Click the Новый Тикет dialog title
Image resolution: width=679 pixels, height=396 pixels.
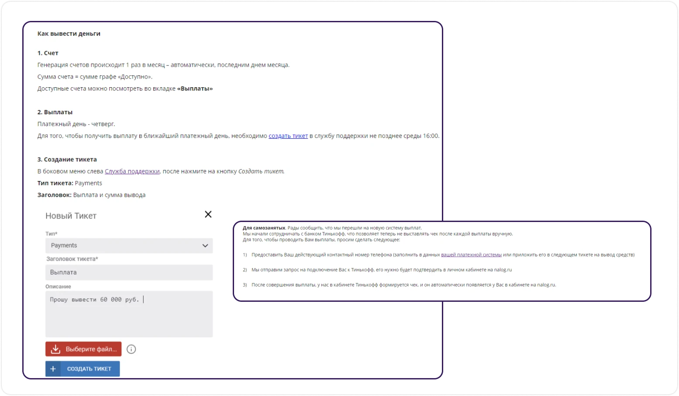click(71, 216)
